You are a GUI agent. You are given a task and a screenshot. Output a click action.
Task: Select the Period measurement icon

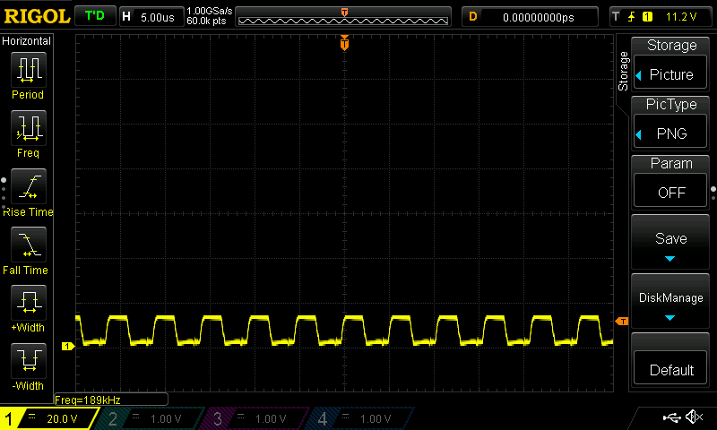(29, 70)
